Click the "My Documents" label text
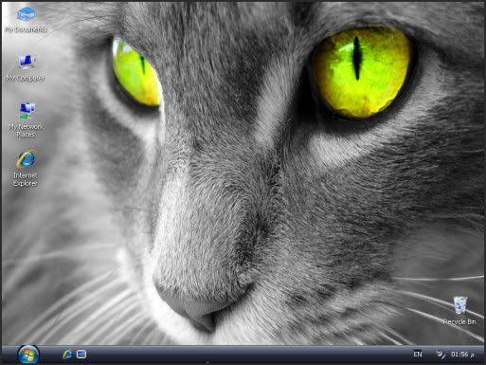Screen dimensions: 486x365 (x=26, y=29)
